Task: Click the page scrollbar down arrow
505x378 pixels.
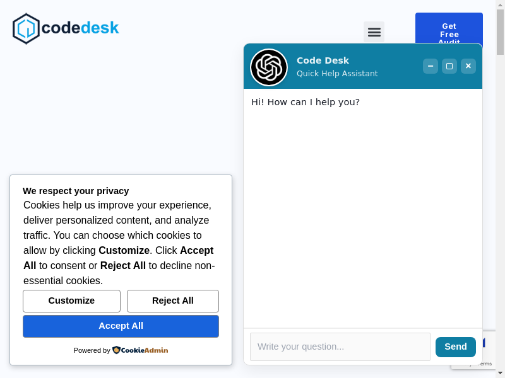Action: point(501,373)
